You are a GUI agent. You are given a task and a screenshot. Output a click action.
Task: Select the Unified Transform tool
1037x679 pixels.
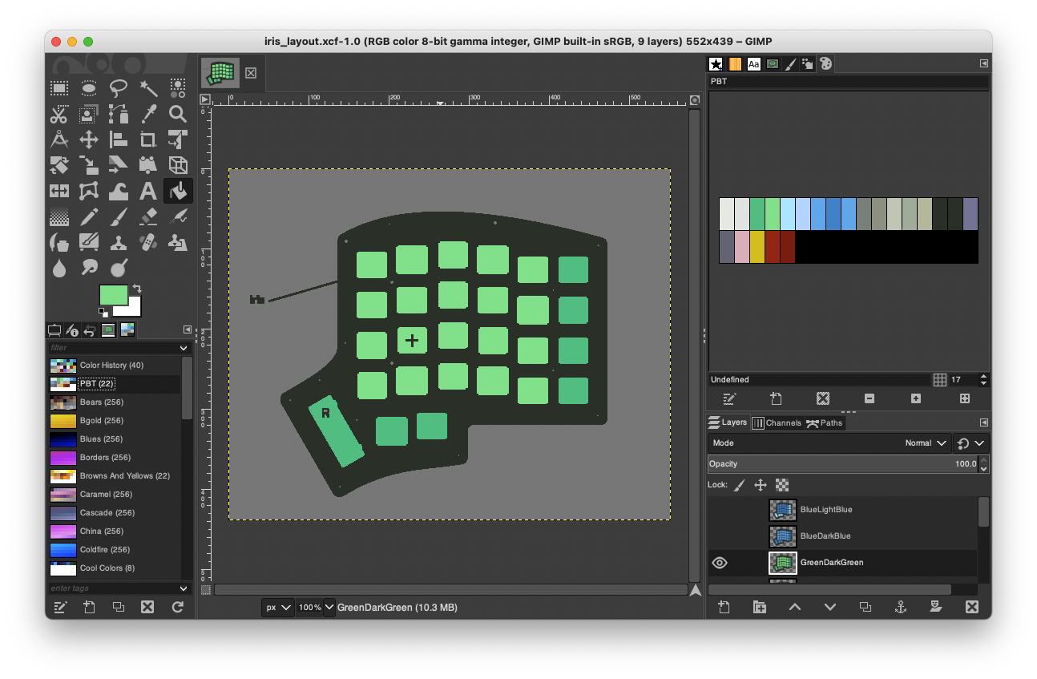pos(178,139)
